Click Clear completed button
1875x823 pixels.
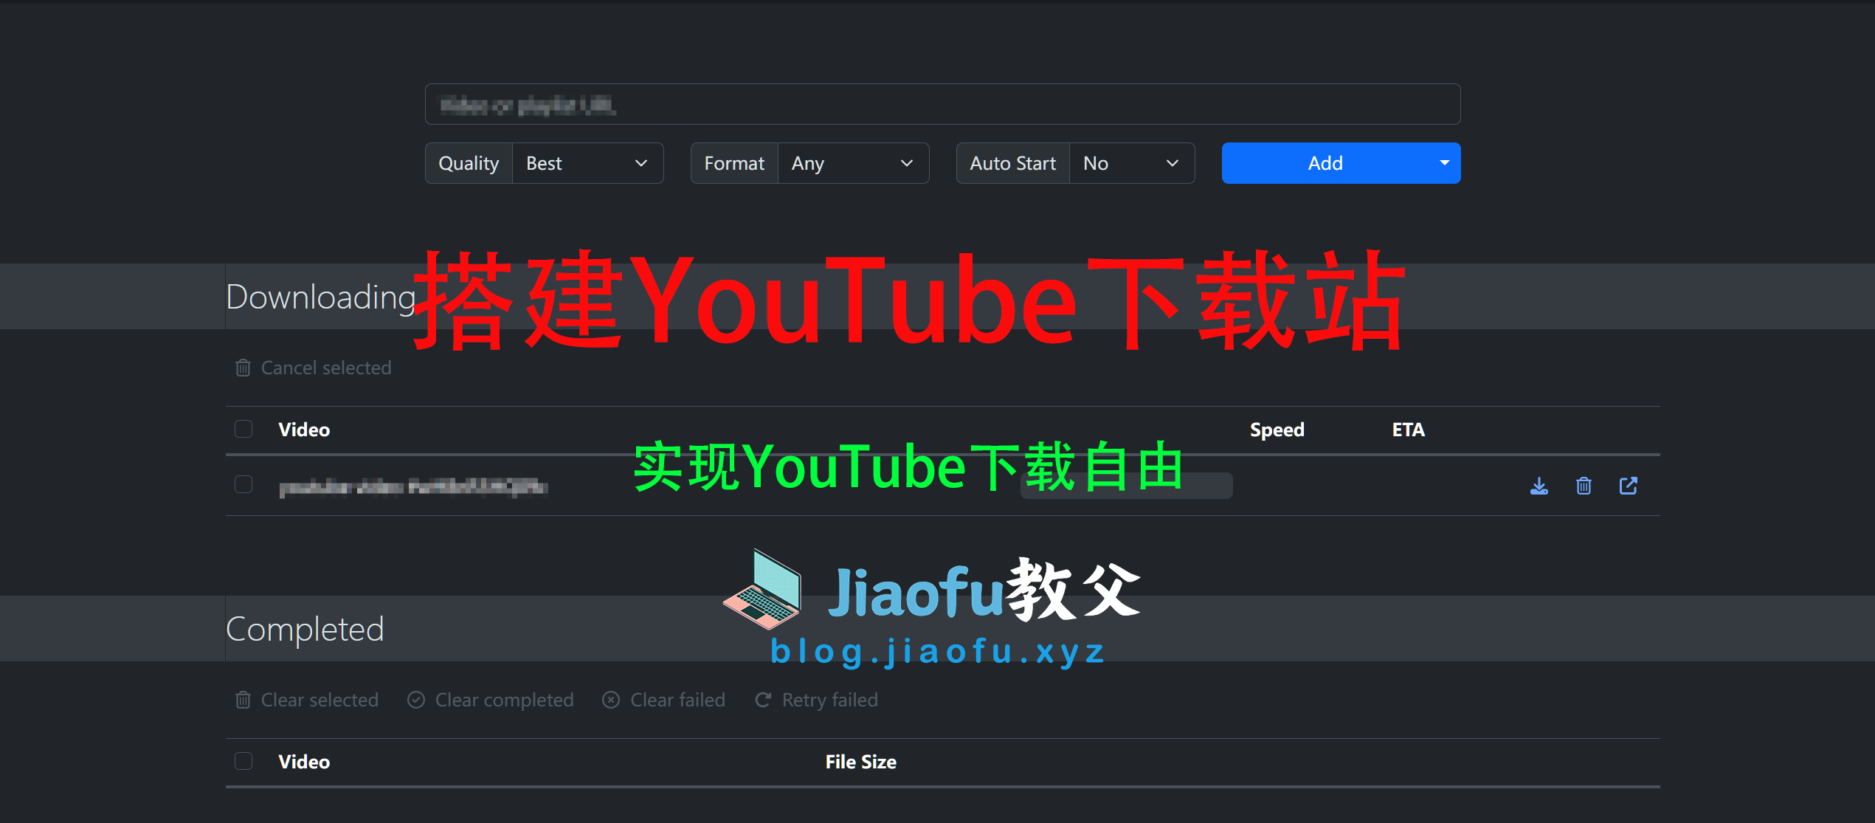click(x=491, y=700)
